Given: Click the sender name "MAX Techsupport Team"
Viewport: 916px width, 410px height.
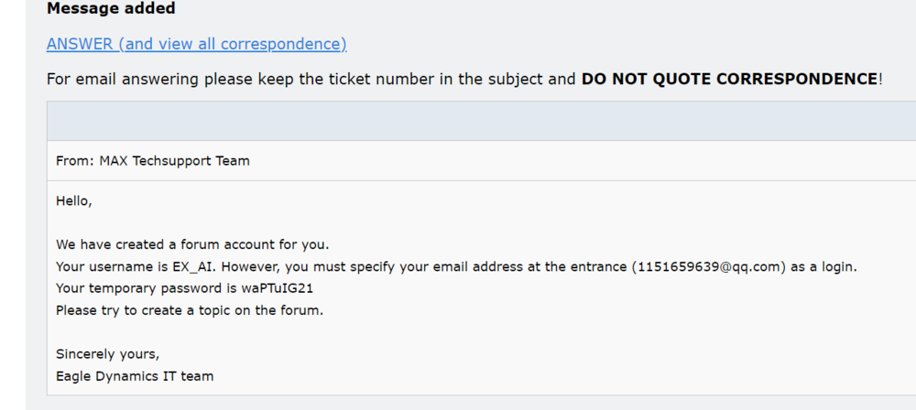Looking at the screenshot, I should [174, 161].
